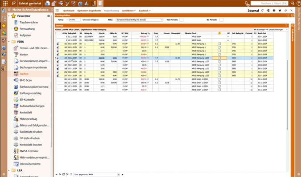Click Kontoblatt in the menu bar
The image size is (301, 177).
point(69,11)
